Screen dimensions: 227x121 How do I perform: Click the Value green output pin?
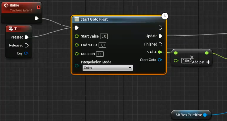click(x=160, y=52)
